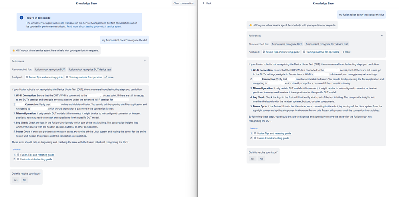Click 'Sources' label in left window
Screen dimensions: 399x197
(x=17, y=150)
